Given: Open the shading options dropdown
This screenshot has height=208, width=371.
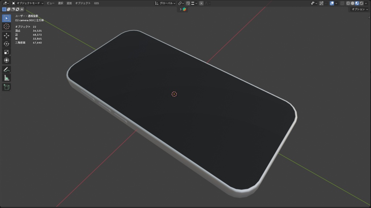Looking at the screenshot, I should pyautogui.click(x=366, y=3).
